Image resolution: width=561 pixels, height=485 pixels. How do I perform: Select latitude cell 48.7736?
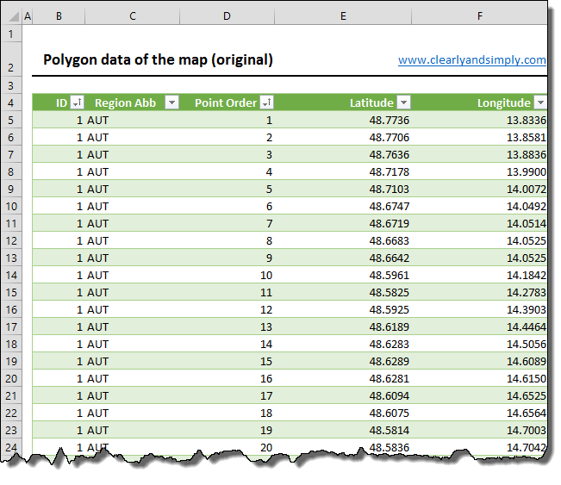point(343,120)
